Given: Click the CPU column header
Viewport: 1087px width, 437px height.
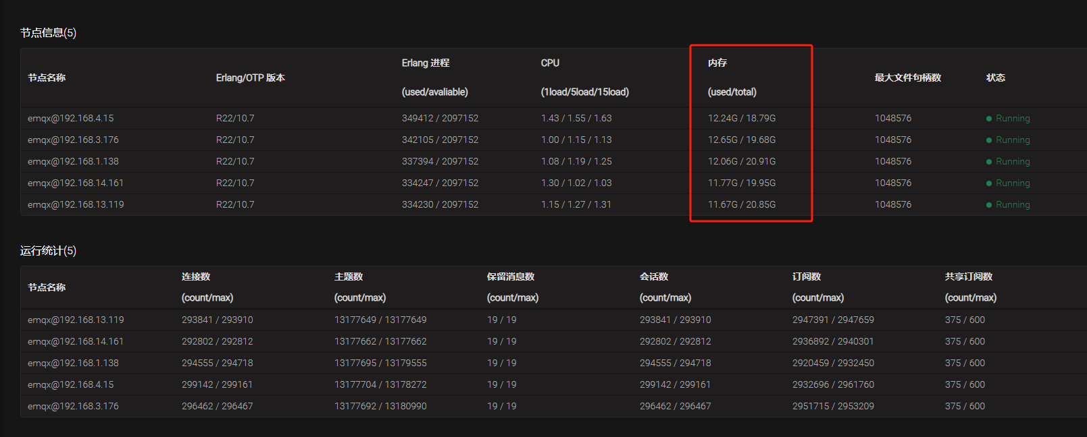Looking at the screenshot, I should (550, 63).
